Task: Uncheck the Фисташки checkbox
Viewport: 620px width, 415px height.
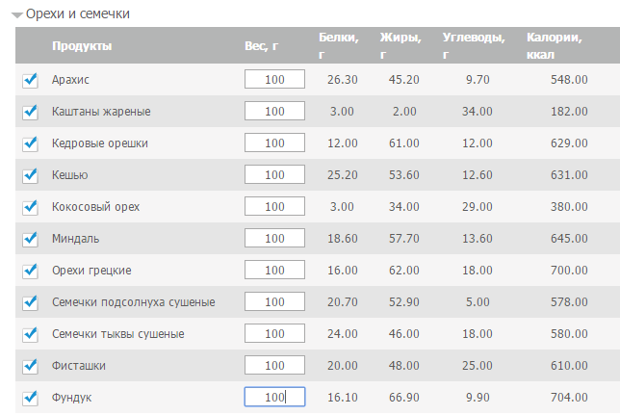Action: [x=30, y=366]
